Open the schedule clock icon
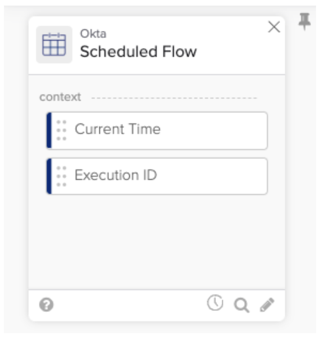 (x=215, y=304)
